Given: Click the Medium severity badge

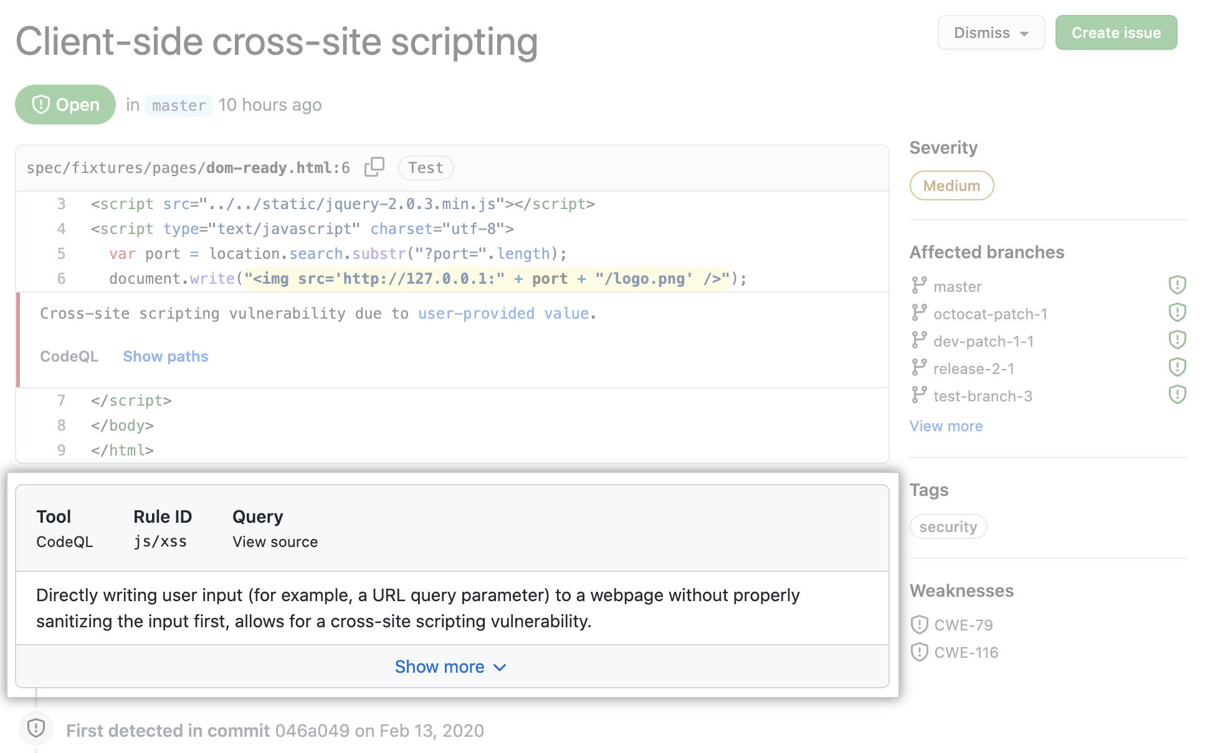Looking at the screenshot, I should click(x=951, y=185).
